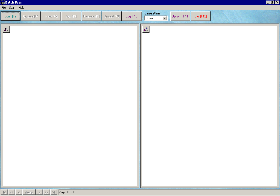Go to the previous page with the arrow icon
The height and width of the screenshot is (196, 280).
(x=18, y=192)
